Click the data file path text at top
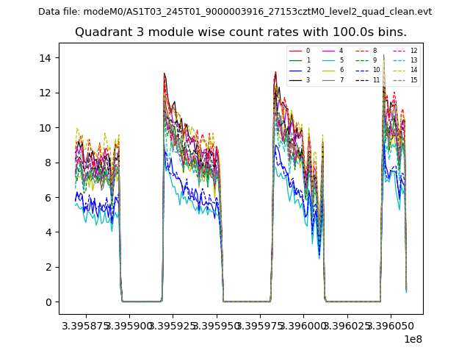This screenshot has height=353, width=470. (235, 12)
